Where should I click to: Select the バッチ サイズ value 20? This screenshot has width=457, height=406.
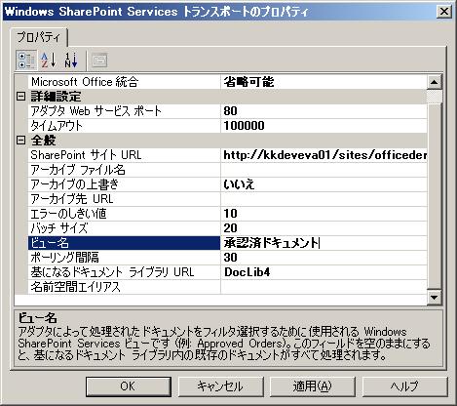[x=324, y=228]
